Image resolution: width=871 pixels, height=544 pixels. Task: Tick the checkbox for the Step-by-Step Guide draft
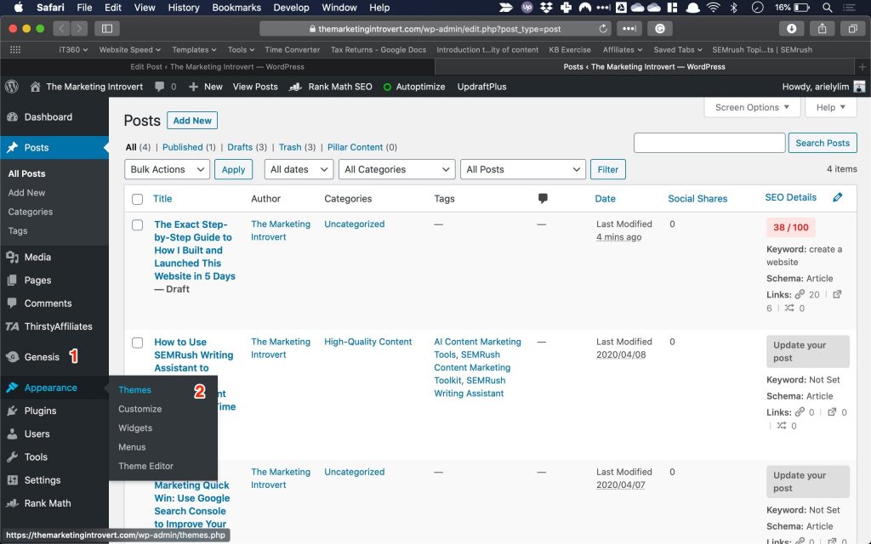(x=137, y=224)
